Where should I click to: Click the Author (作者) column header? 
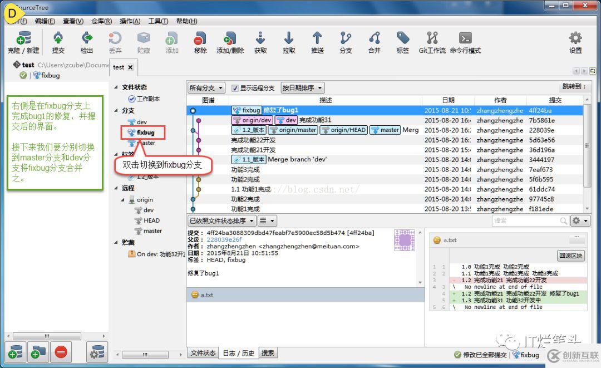pyautogui.click(x=500, y=100)
